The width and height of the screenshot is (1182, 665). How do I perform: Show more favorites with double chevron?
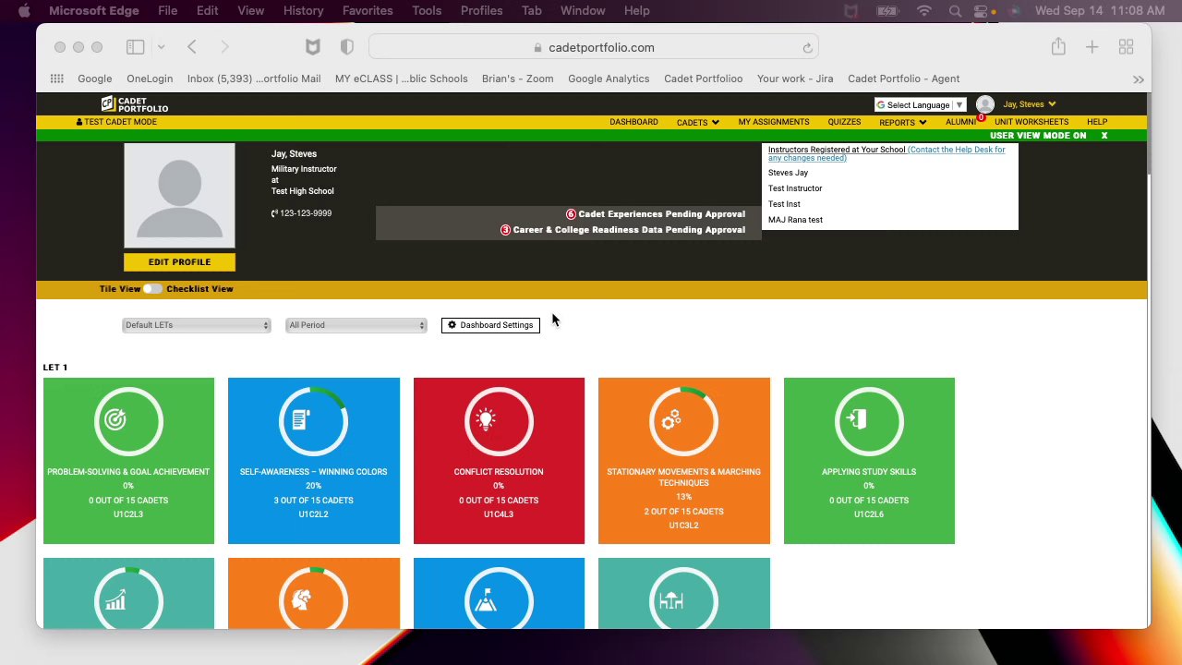pyautogui.click(x=1139, y=79)
